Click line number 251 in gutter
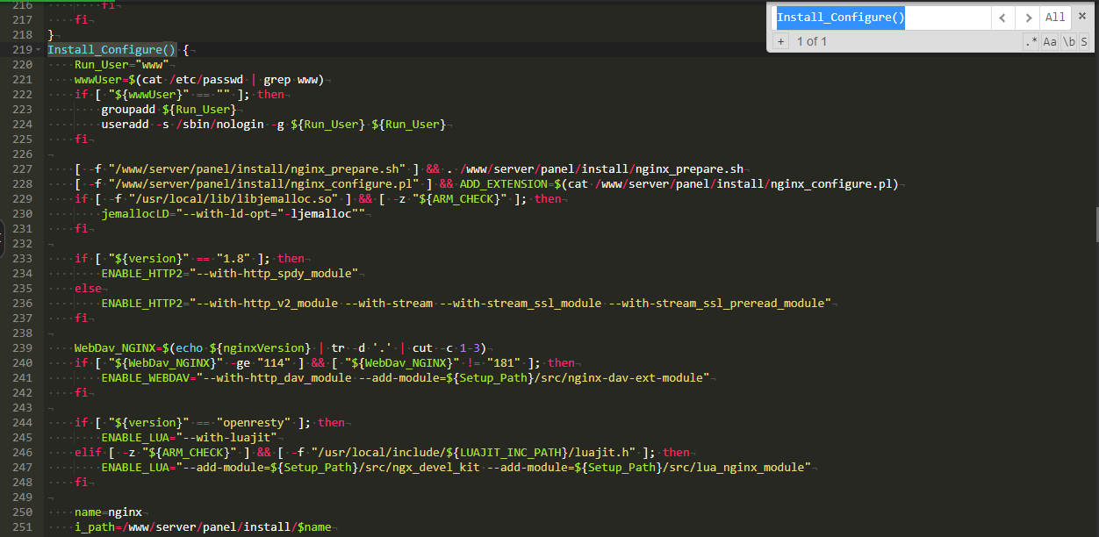1099x537 pixels. click(23, 526)
